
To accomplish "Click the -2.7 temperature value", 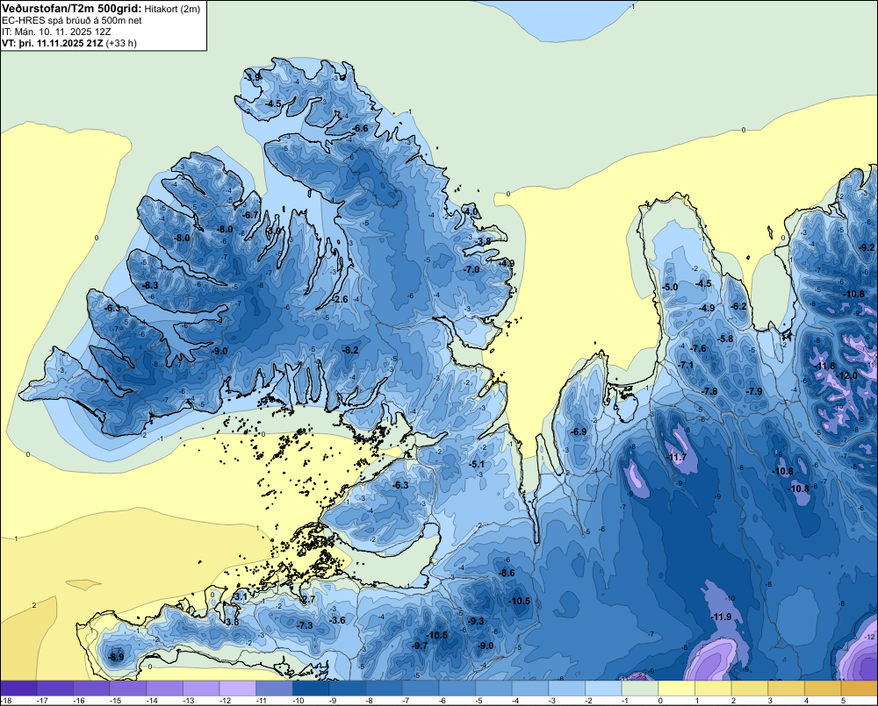I will click(308, 600).
